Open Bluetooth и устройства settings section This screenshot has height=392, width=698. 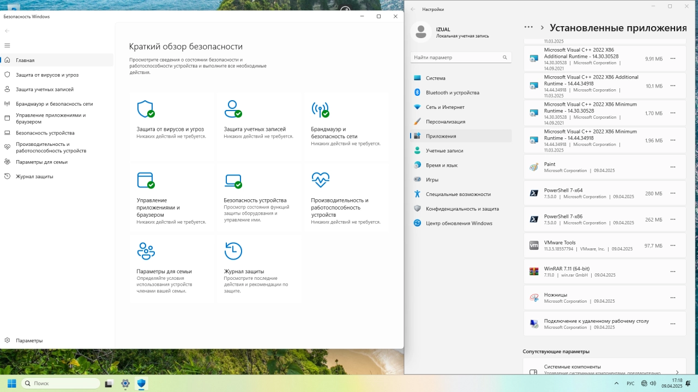pos(461,93)
